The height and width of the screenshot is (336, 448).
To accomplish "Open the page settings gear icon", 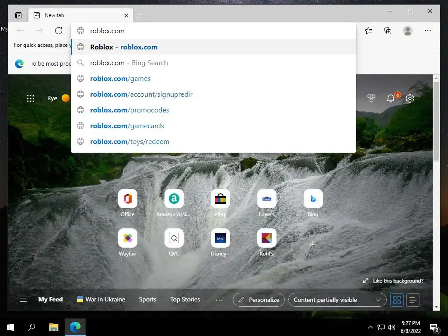I will point(410,98).
